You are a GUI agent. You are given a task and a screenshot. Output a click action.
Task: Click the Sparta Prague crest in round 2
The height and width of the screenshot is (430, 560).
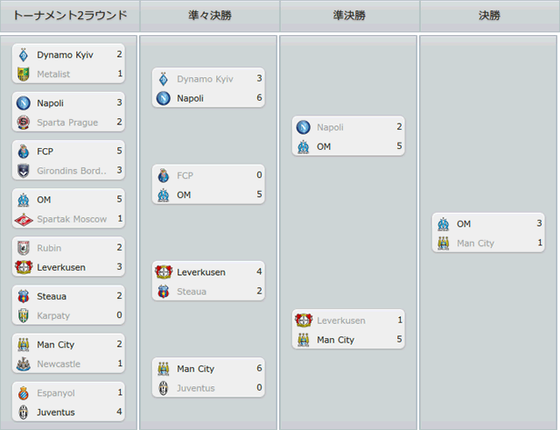click(24, 123)
